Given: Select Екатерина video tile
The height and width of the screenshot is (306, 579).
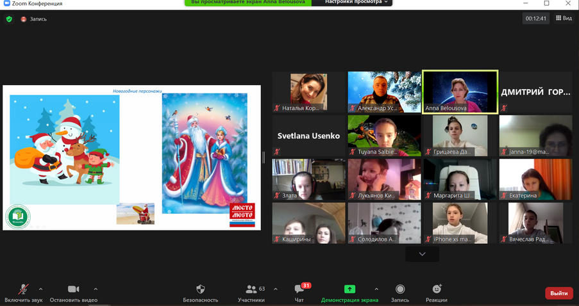Looking at the screenshot, I should click(536, 179).
